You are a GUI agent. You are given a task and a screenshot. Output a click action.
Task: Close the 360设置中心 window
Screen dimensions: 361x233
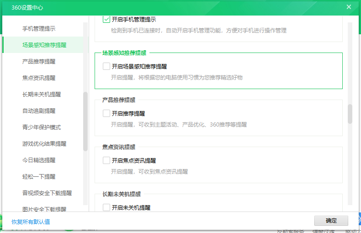click(349, 7)
